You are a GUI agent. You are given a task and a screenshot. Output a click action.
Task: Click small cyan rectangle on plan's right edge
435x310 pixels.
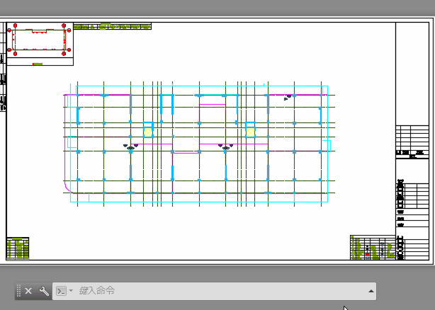(327, 145)
